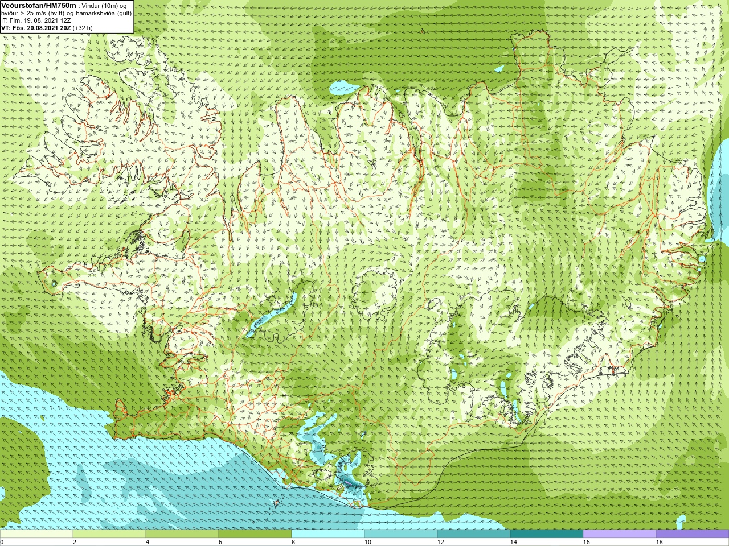Click the light green 2–4 m/s legend swatch
Screen dimensions: 729x546
coord(109,534)
